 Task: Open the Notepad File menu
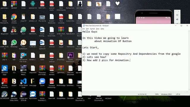point(84,29)
